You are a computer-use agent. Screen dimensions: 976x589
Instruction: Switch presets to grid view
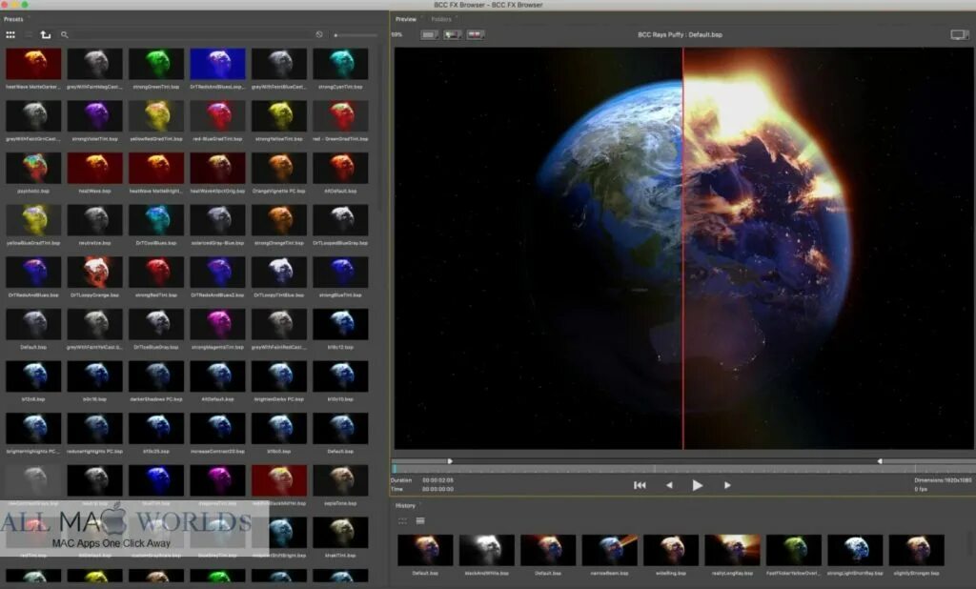10,35
